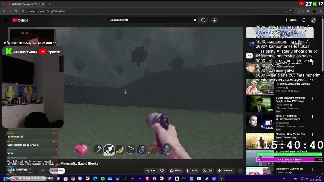Viewport: 324px width, 182px height.
Task: Open Microsoft Edge from the taskbar
Action: 95,179
